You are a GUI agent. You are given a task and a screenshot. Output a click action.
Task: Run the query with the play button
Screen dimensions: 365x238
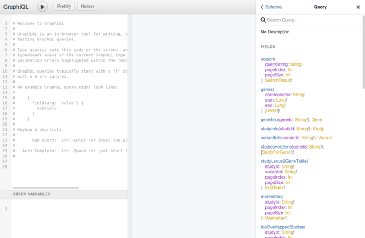tap(43, 7)
